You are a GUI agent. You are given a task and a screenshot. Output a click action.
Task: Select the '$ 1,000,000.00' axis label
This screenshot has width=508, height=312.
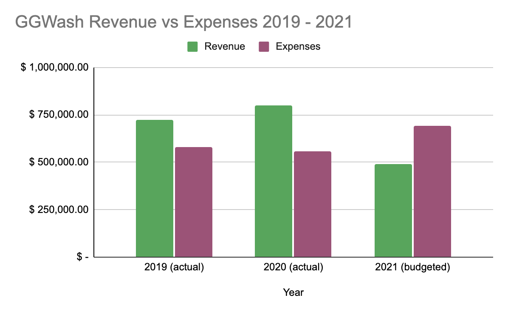click(55, 67)
